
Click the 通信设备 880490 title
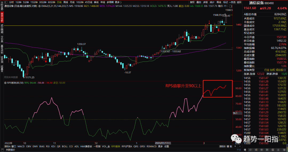[261, 3]
